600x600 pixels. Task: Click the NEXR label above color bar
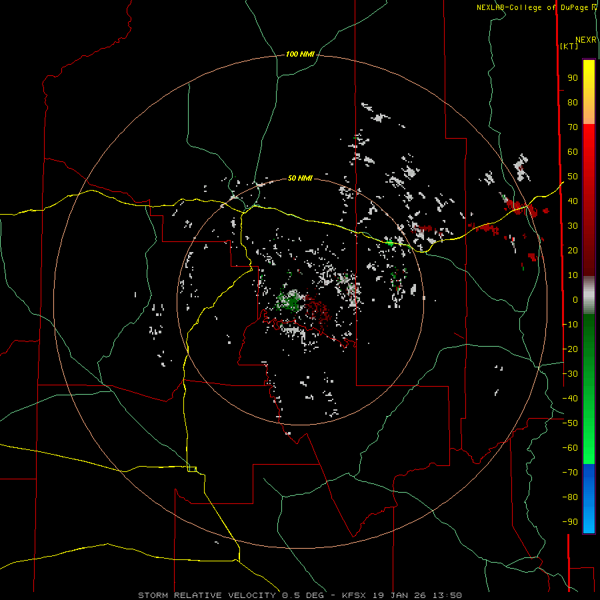(586, 40)
